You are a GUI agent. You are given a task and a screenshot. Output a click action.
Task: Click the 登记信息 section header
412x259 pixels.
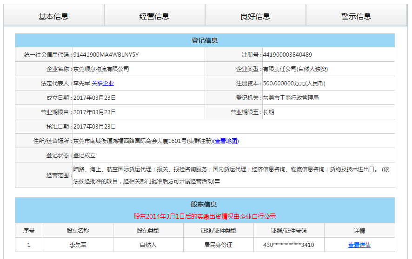pyautogui.click(x=205, y=41)
